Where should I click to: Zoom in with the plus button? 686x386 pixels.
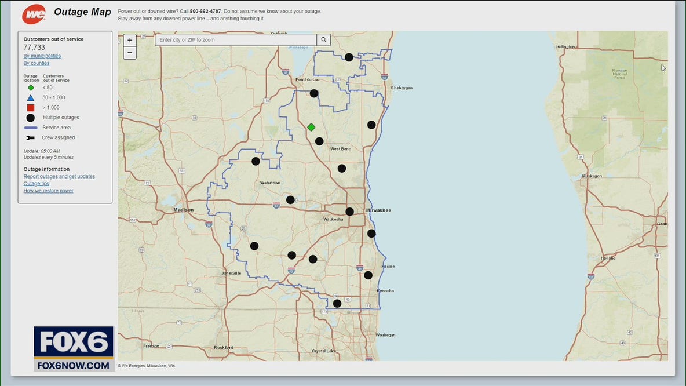130,40
